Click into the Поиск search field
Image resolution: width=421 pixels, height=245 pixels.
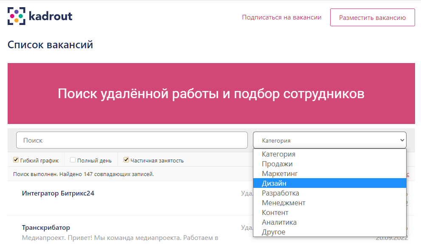[x=132, y=140]
